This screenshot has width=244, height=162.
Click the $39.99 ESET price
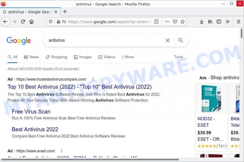[x=204, y=133]
